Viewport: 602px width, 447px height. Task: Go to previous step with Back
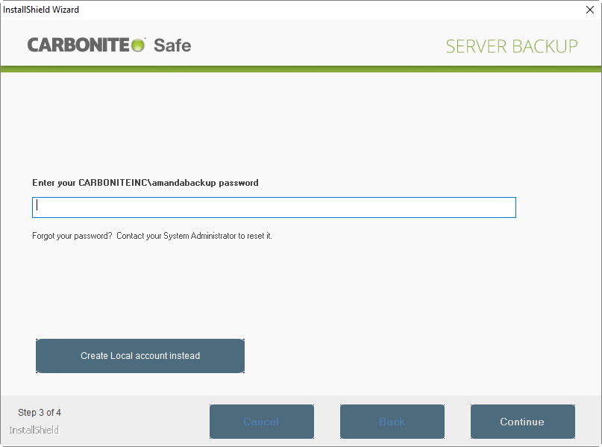click(392, 422)
